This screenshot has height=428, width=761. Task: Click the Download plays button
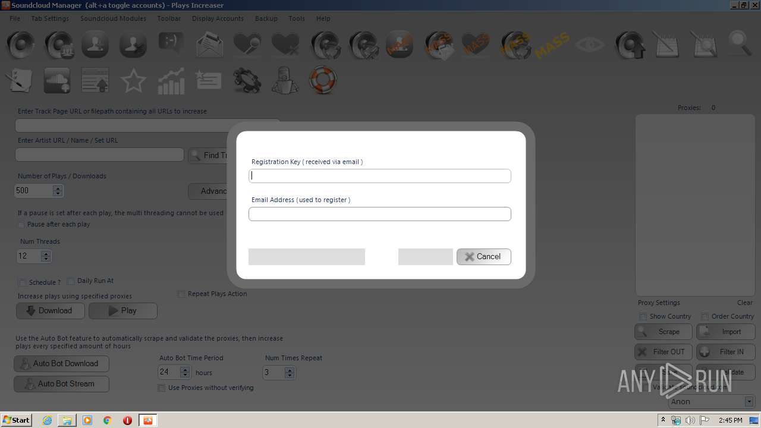coord(50,311)
